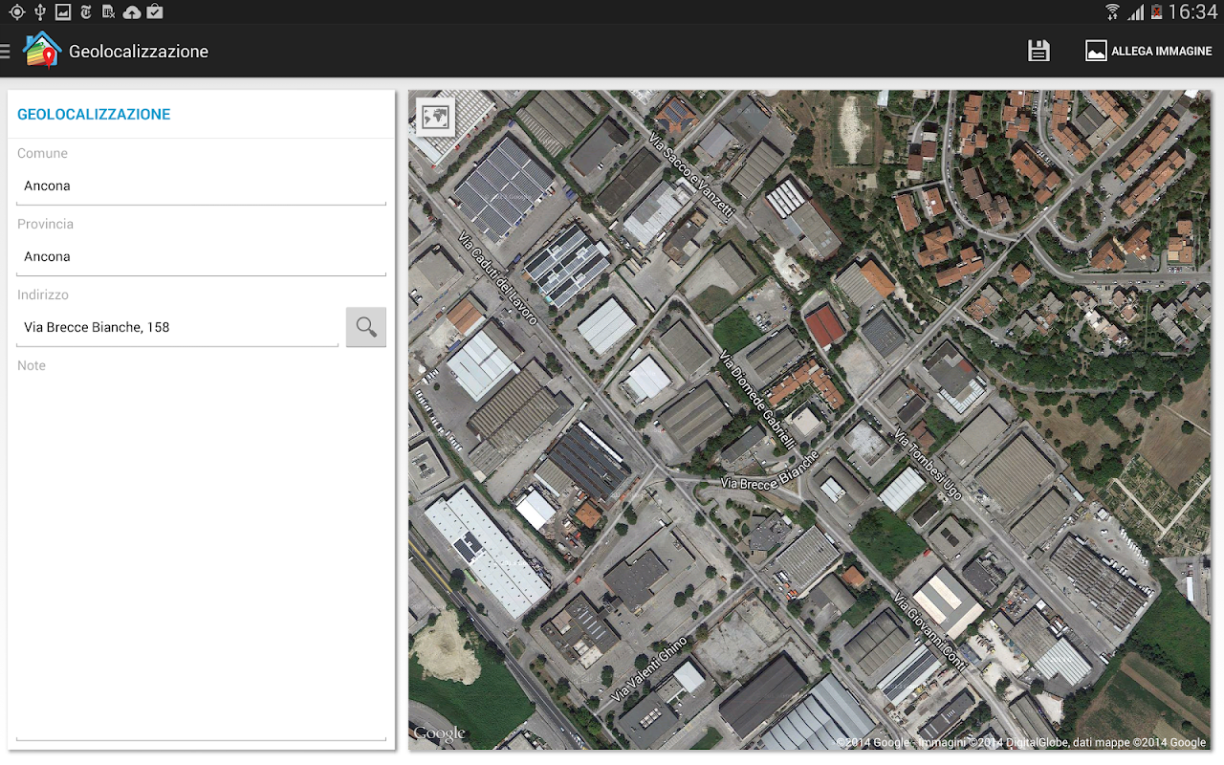Open the hamburger navigation menu
Image resolution: width=1224 pixels, height=765 pixels.
click(6, 52)
